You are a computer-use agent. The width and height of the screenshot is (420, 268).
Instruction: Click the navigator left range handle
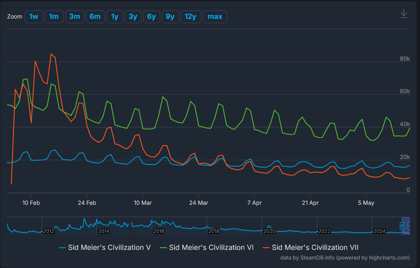pos(402,226)
